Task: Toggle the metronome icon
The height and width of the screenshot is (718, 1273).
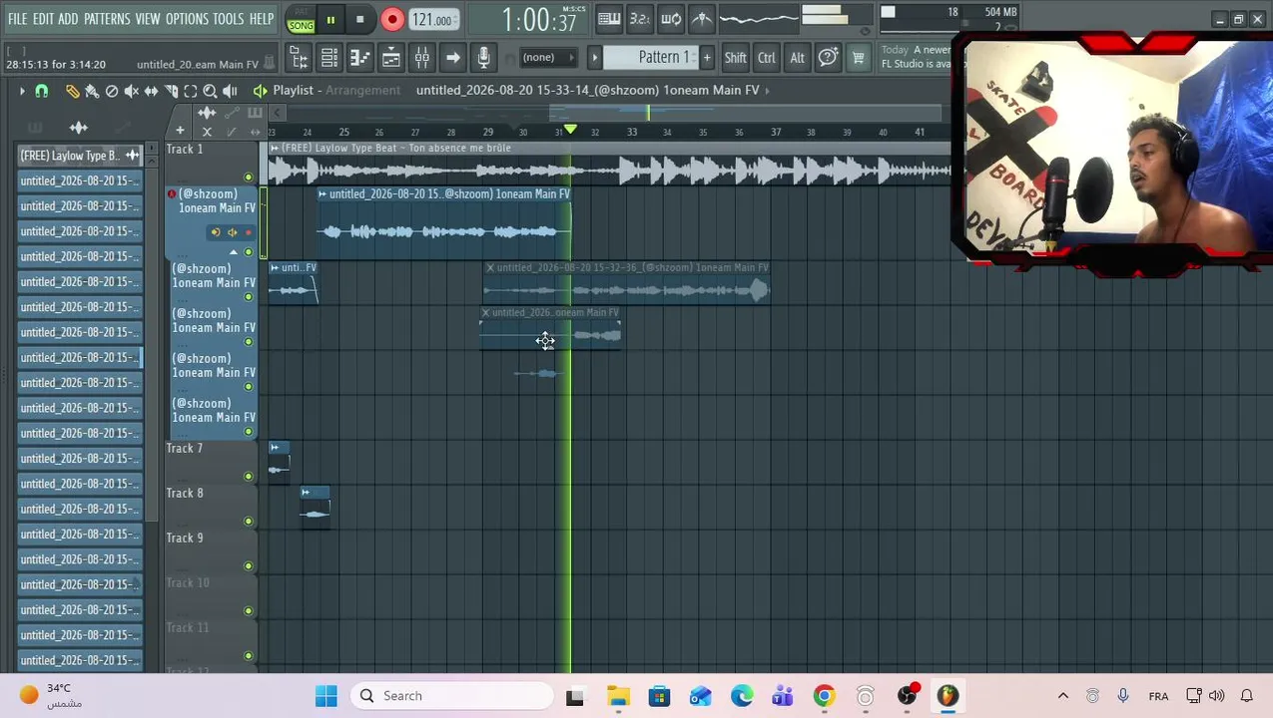Action: click(x=702, y=19)
